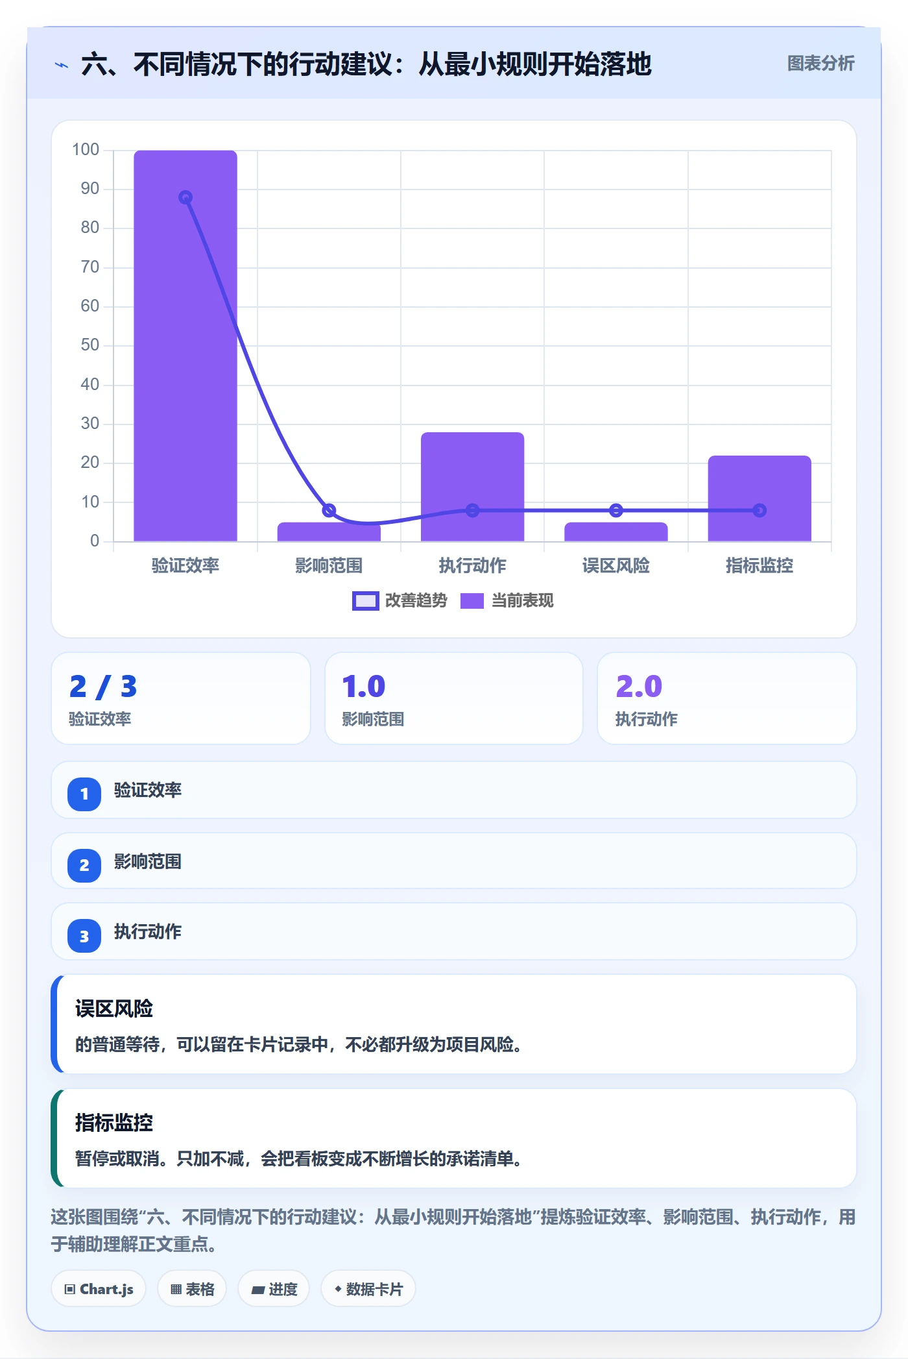Click the 图表分析 label in the header
Image resolution: width=908 pixels, height=1359 pixels.
[820, 64]
